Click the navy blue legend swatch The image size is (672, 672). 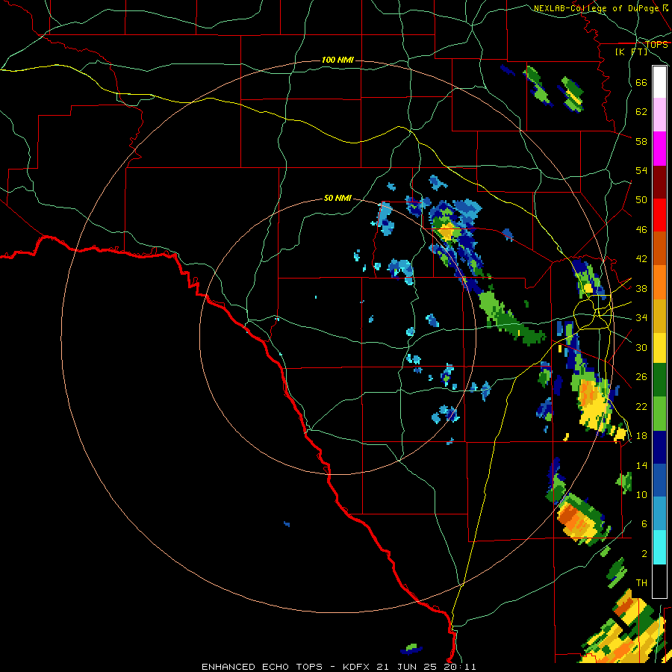tap(659, 447)
